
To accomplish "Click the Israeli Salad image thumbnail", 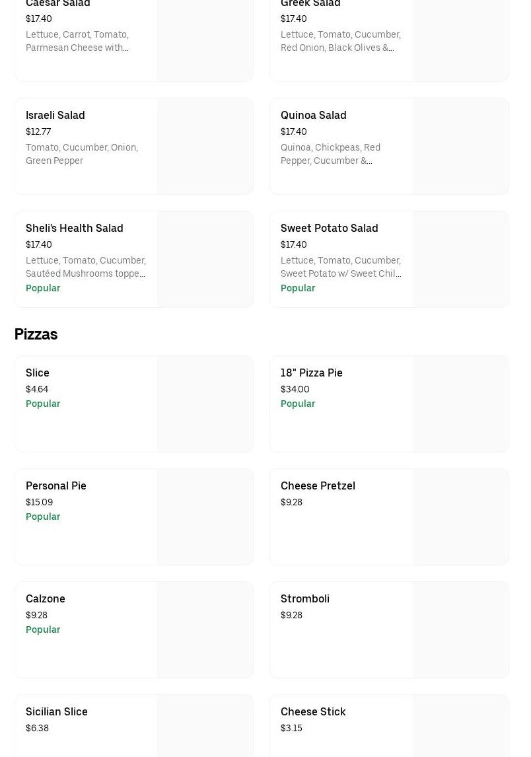I will coord(205,147).
